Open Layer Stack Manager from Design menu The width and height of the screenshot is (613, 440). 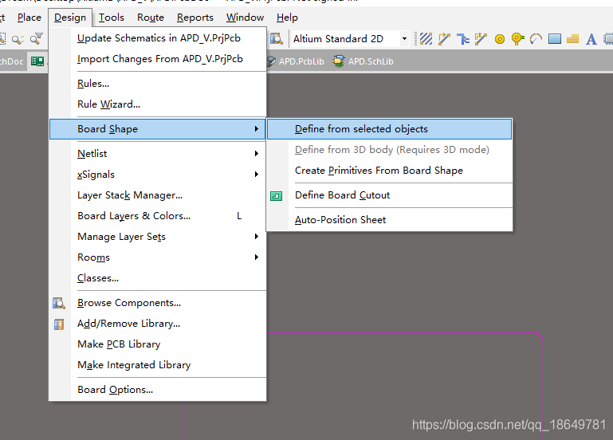(130, 194)
